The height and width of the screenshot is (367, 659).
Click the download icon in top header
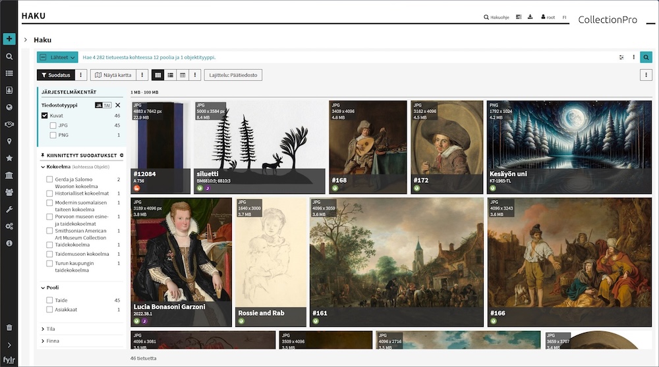click(x=530, y=17)
